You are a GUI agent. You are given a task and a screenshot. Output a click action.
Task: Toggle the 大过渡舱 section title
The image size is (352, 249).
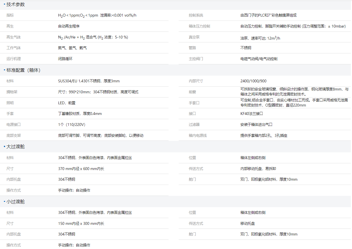16,147
